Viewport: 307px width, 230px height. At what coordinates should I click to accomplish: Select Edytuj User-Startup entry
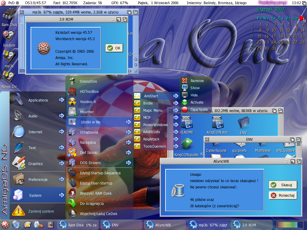[x=100, y=183]
